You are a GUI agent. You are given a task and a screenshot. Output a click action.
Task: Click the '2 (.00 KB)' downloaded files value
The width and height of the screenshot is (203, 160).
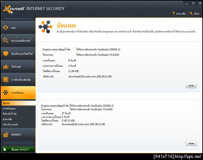pyautogui.click(x=73, y=71)
